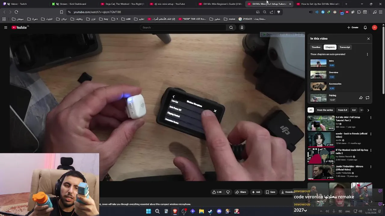
Task: Show hidden system tray icons chevron
Action: (321, 211)
